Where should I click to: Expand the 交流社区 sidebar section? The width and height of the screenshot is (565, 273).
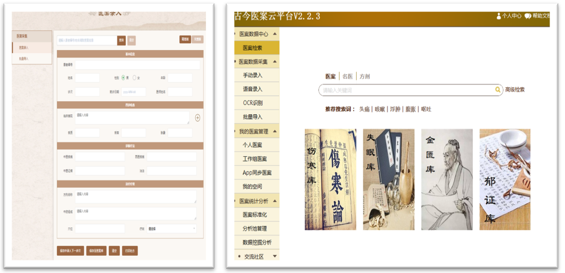pyautogui.click(x=275, y=256)
